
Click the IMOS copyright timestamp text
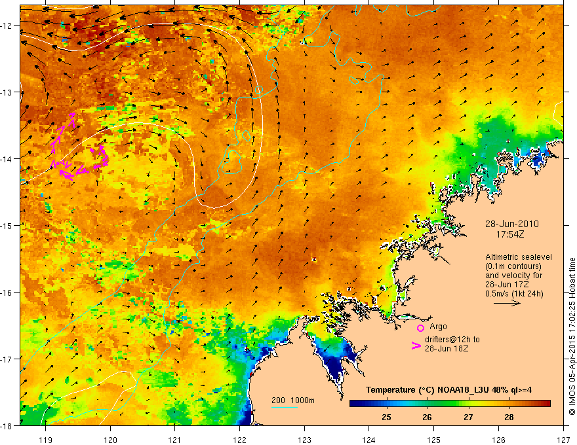click(572, 336)
